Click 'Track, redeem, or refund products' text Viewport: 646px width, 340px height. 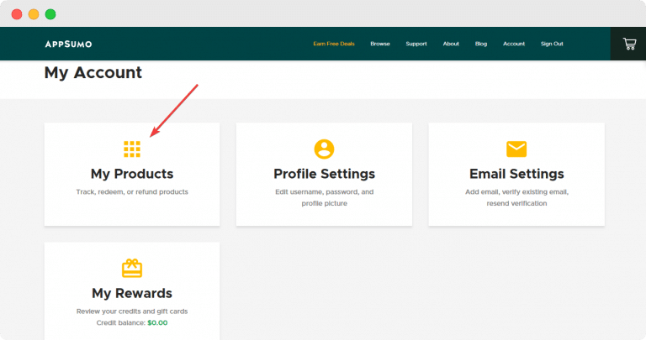pos(132,192)
